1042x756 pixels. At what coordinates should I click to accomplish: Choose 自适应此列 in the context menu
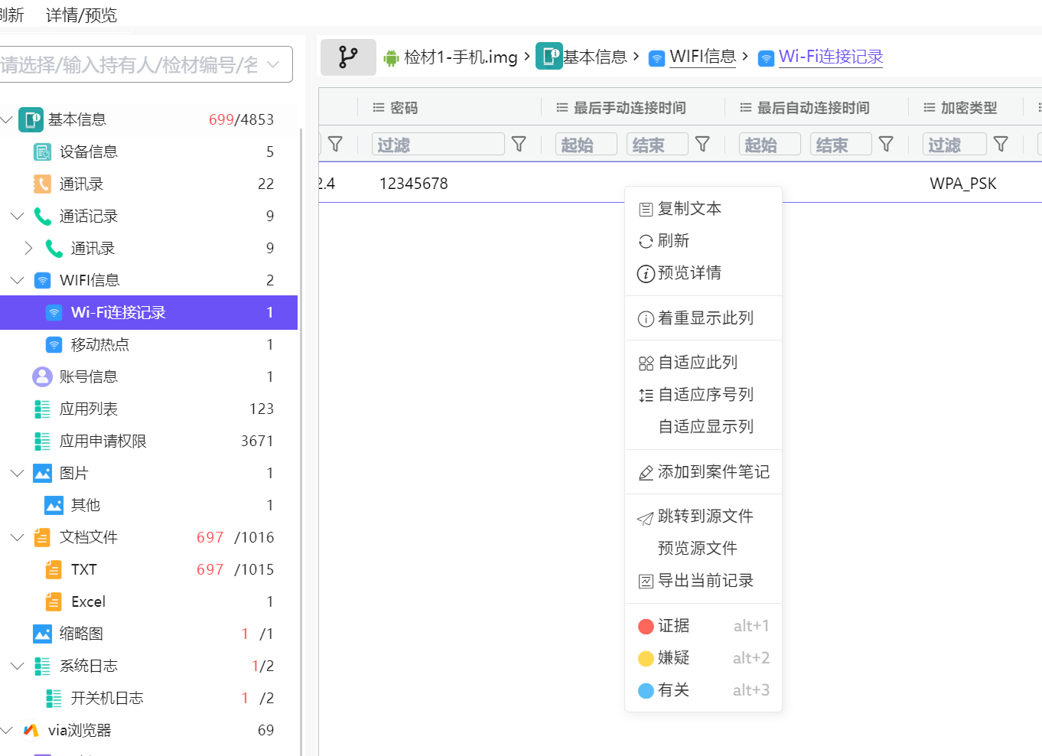(703, 363)
